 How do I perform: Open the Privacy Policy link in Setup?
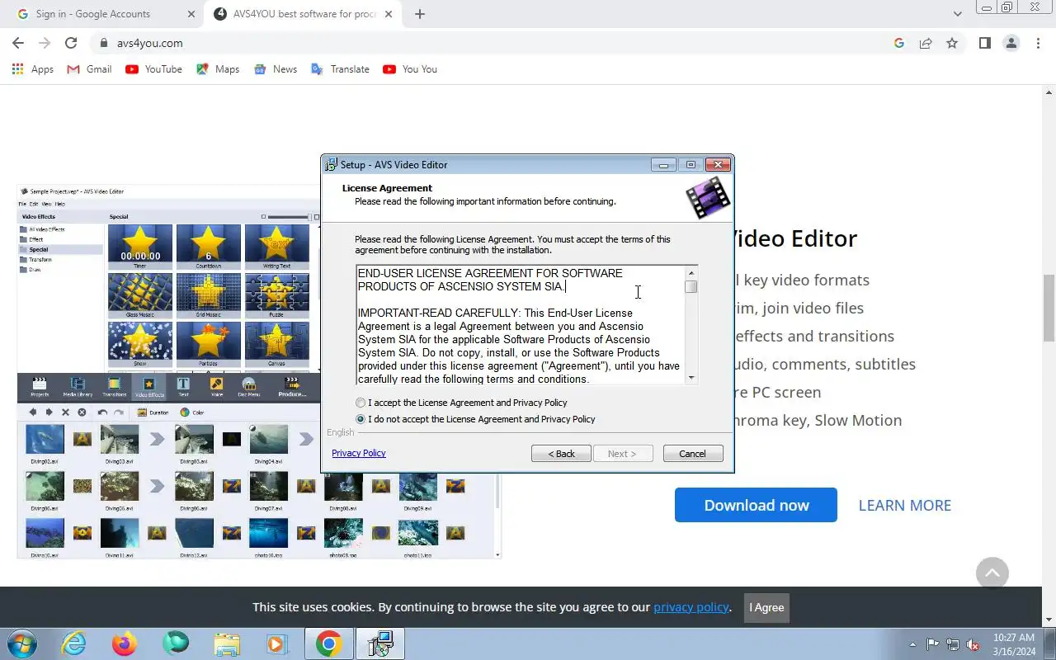(x=359, y=453)
